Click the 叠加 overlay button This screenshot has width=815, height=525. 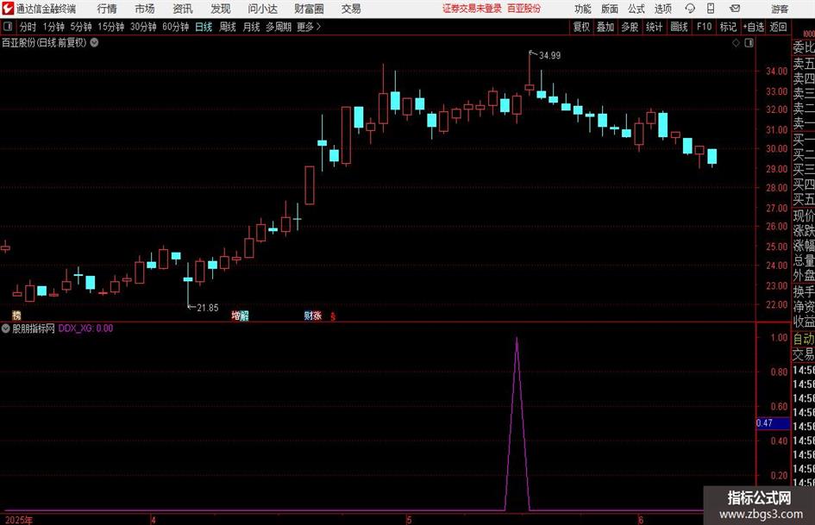point(605,27)
